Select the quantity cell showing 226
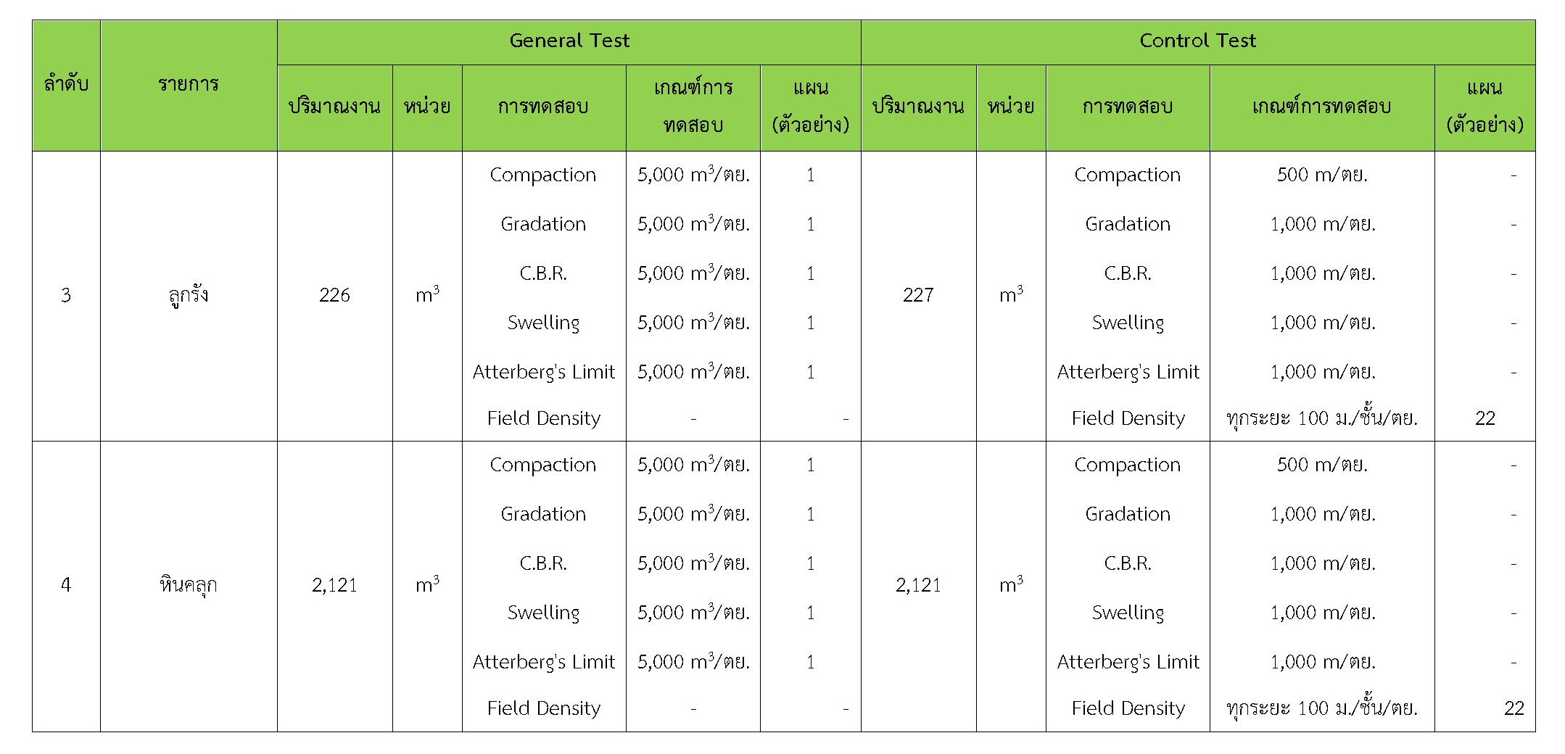 [334, 295]
